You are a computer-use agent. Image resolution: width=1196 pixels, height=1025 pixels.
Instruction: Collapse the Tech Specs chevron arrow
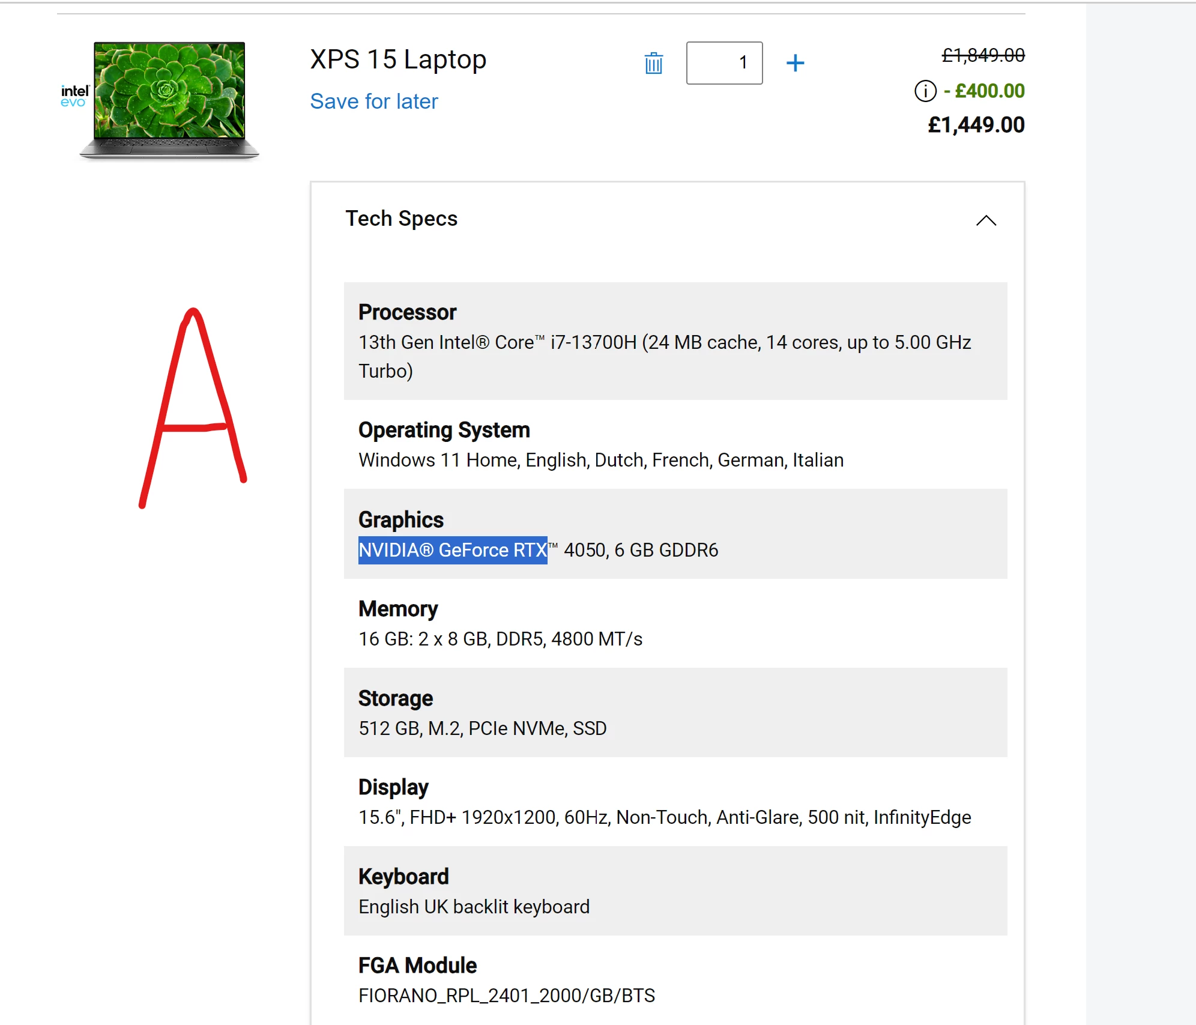(986, 220)
